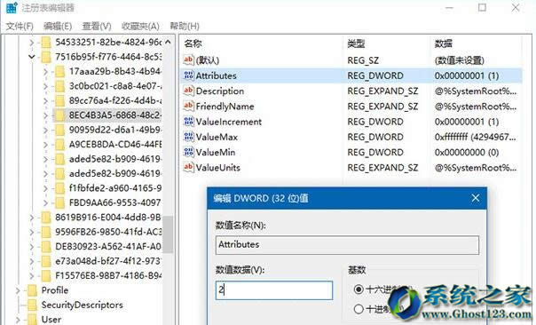This screenshot has height=325, width=536.
Task: Expand the 54533251-82be-4824 key
Action: tap(31, 42)
